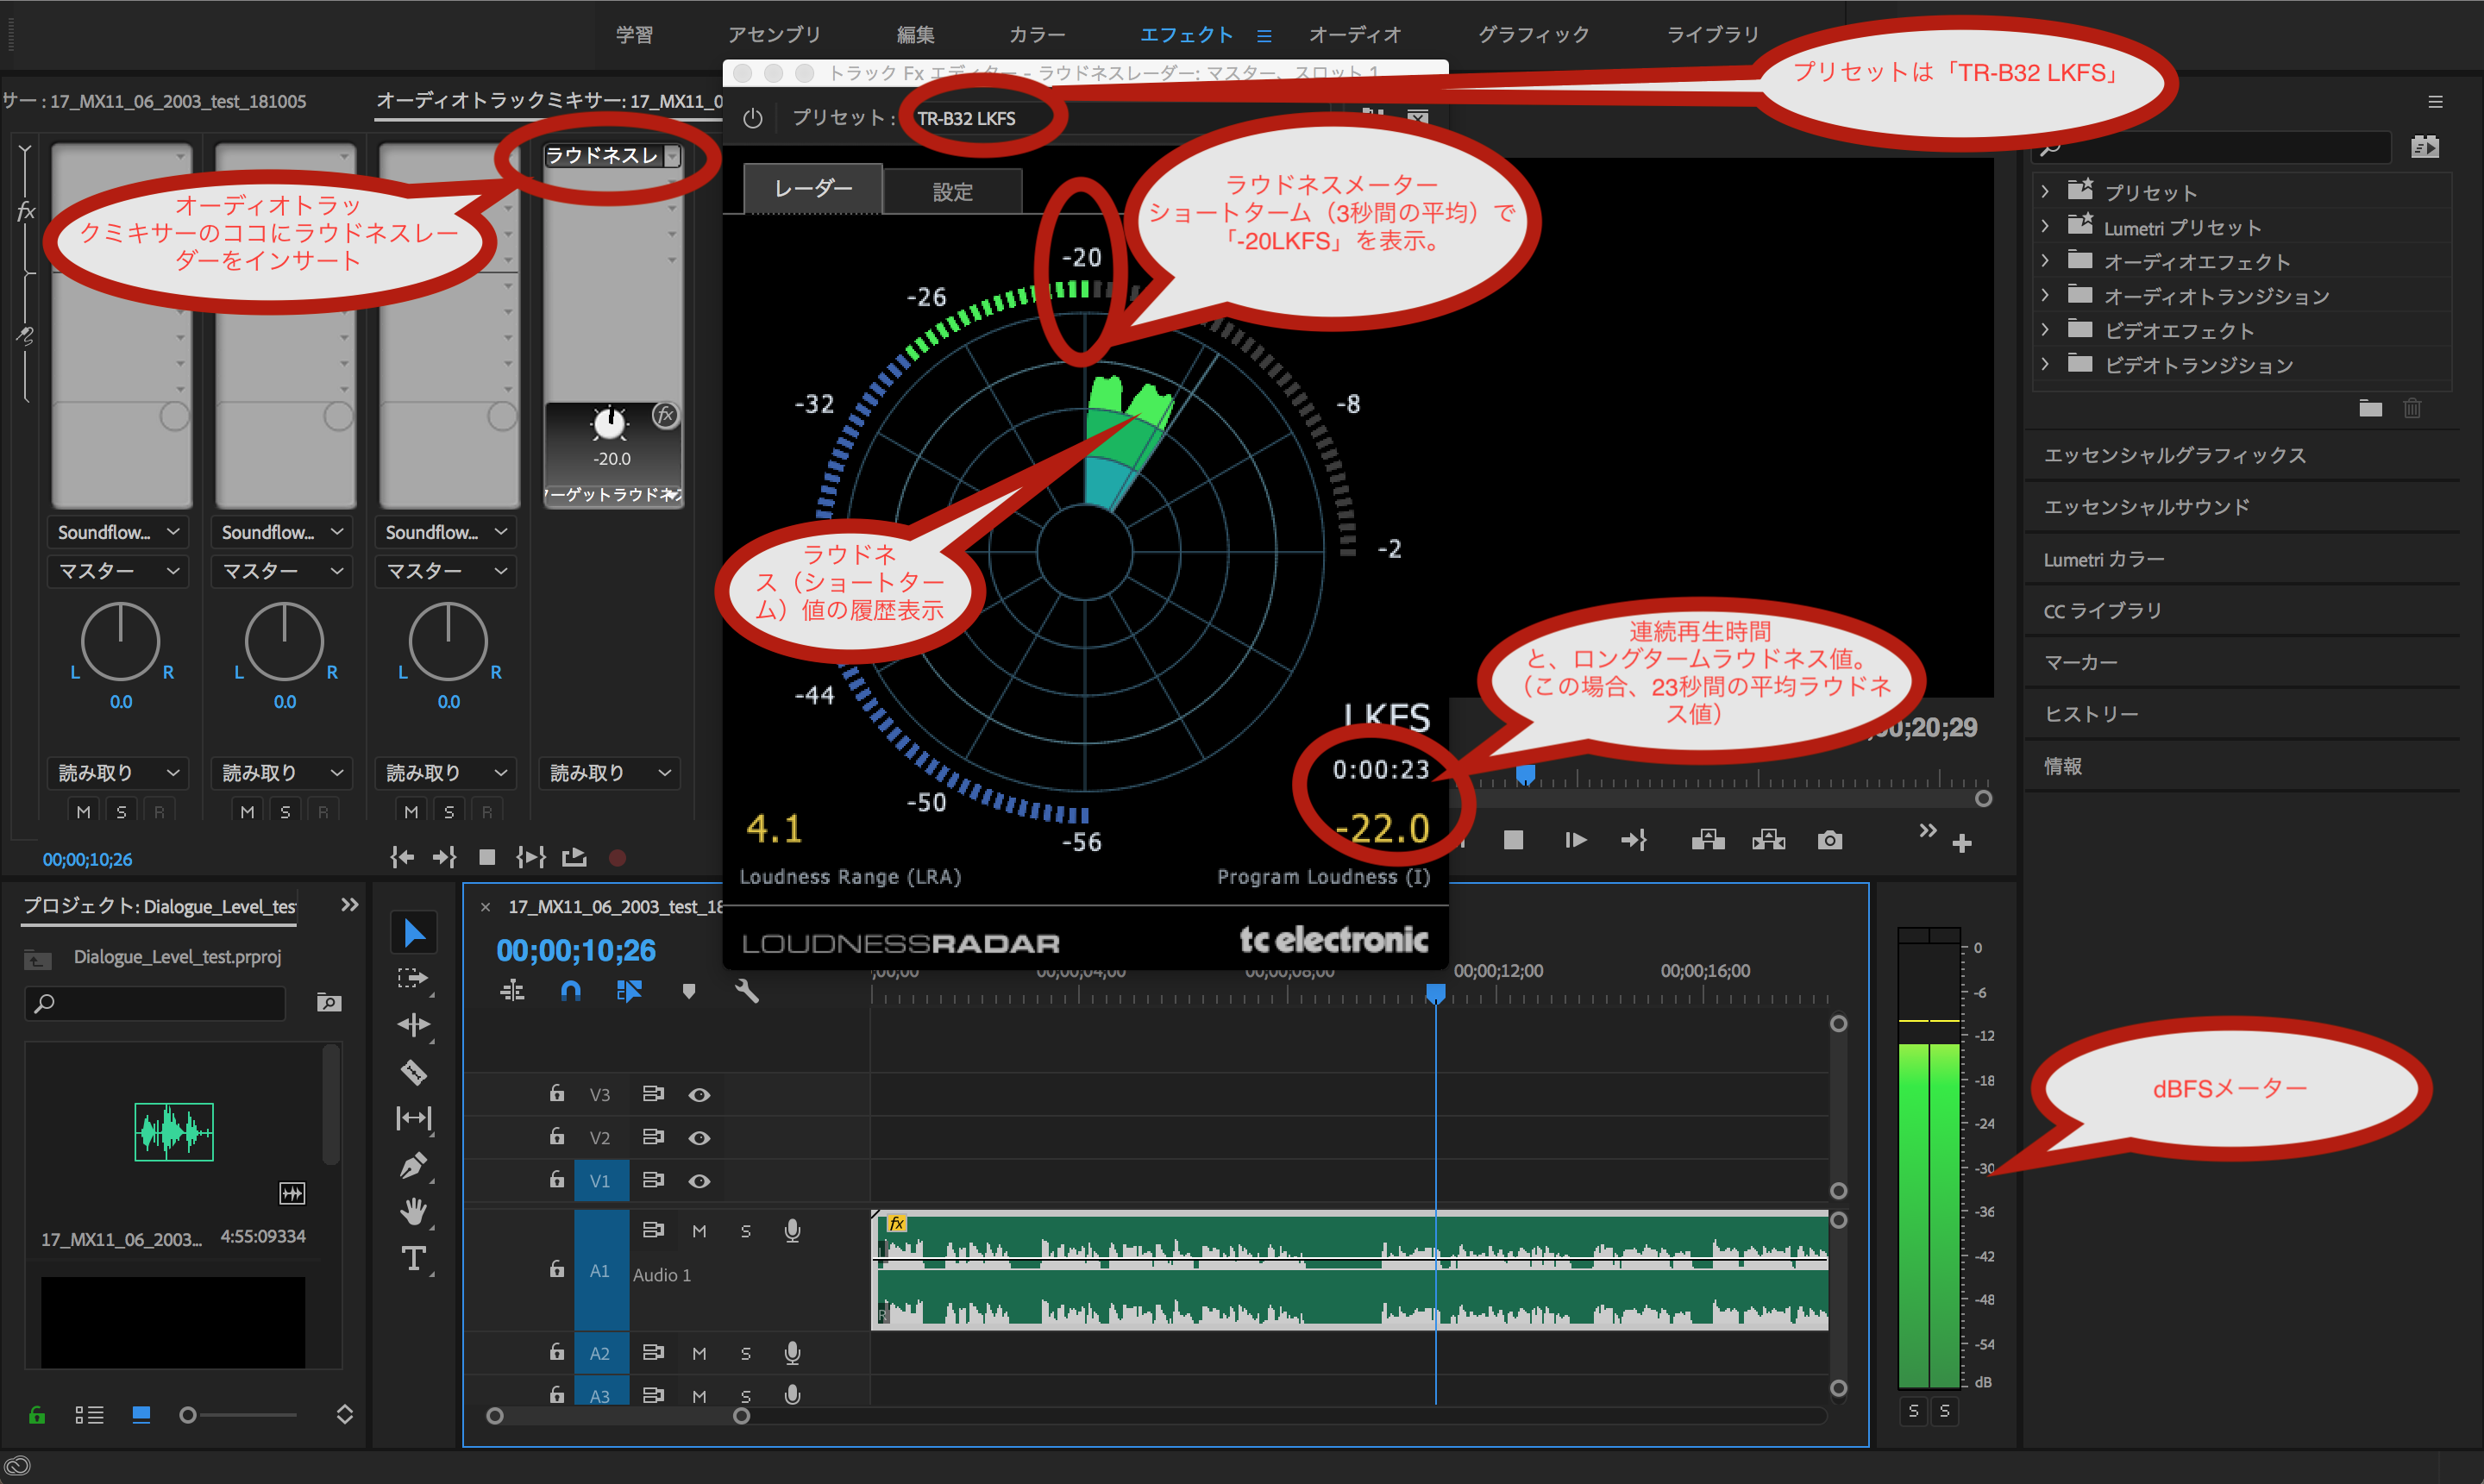Open timeline display settings wrench
2484x1484 pixels.
coord(747,991)
